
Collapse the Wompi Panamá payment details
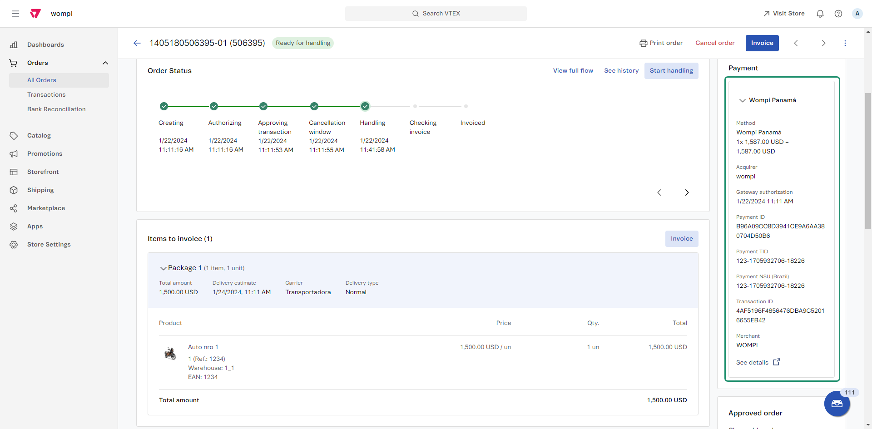742,100
